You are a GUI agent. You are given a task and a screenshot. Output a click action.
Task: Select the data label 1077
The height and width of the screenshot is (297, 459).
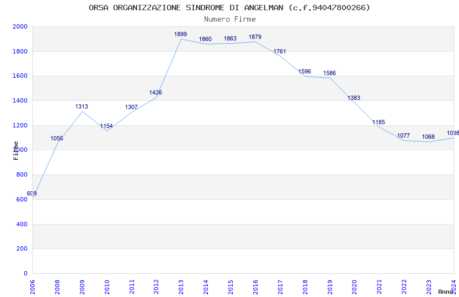[x=403, y=136]
